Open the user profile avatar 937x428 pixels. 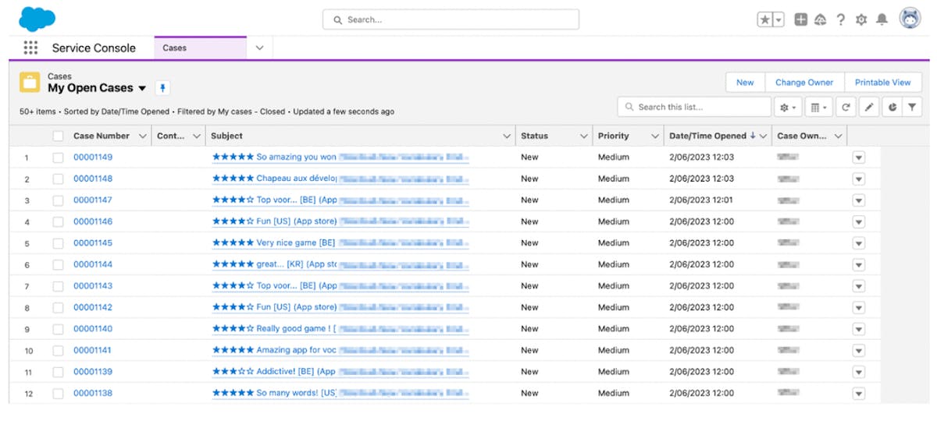tap(910, 19)
